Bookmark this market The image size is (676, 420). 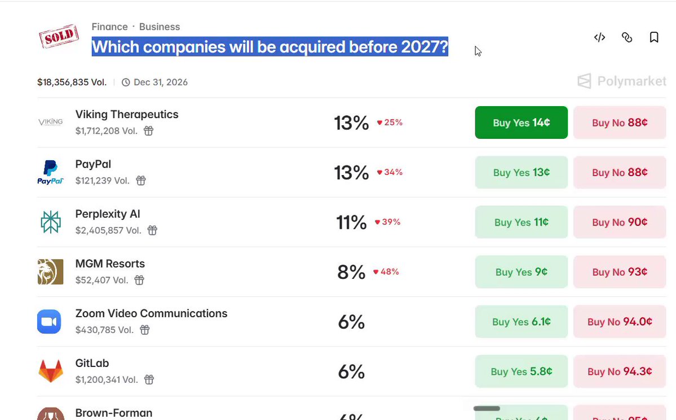(x=654, y=38)
